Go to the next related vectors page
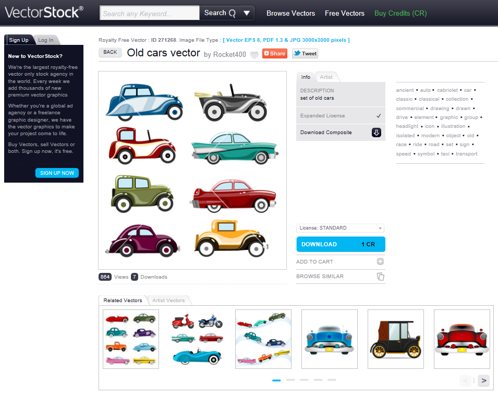Image resolution: width=498 pixels, height=395 pixels. (x=484, y=380)
